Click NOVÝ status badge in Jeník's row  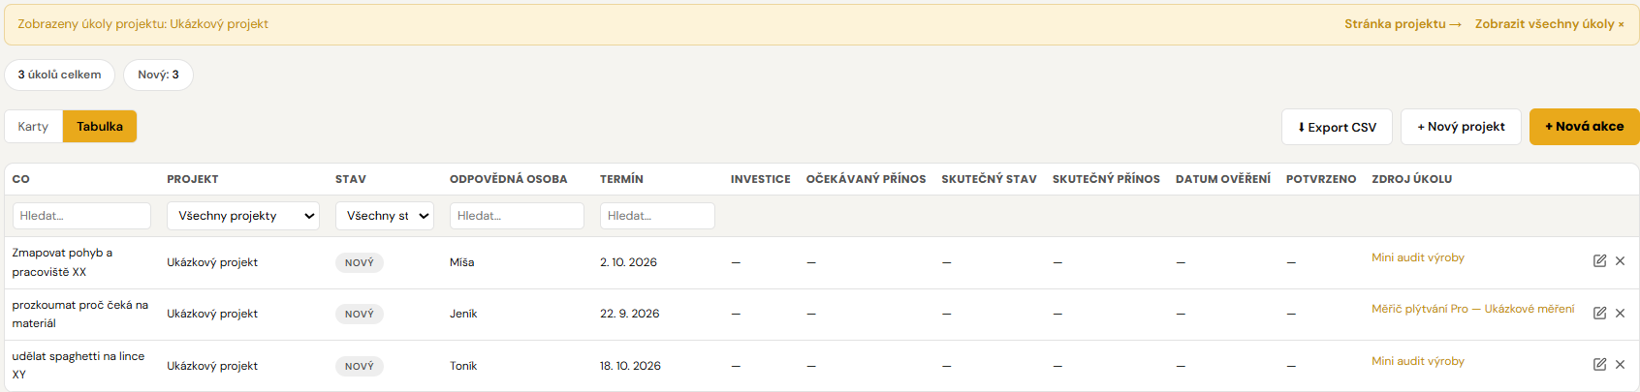360,314
